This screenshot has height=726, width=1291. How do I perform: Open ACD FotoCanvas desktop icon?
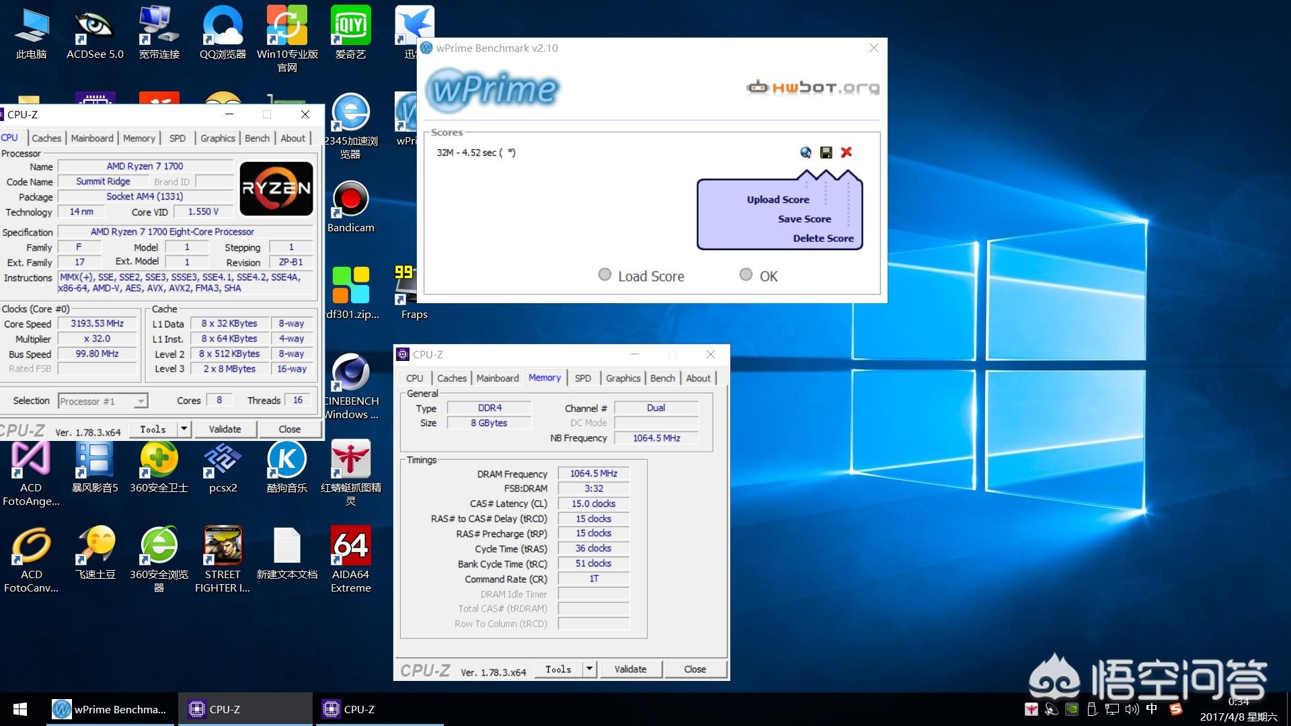tap(31, 560)
